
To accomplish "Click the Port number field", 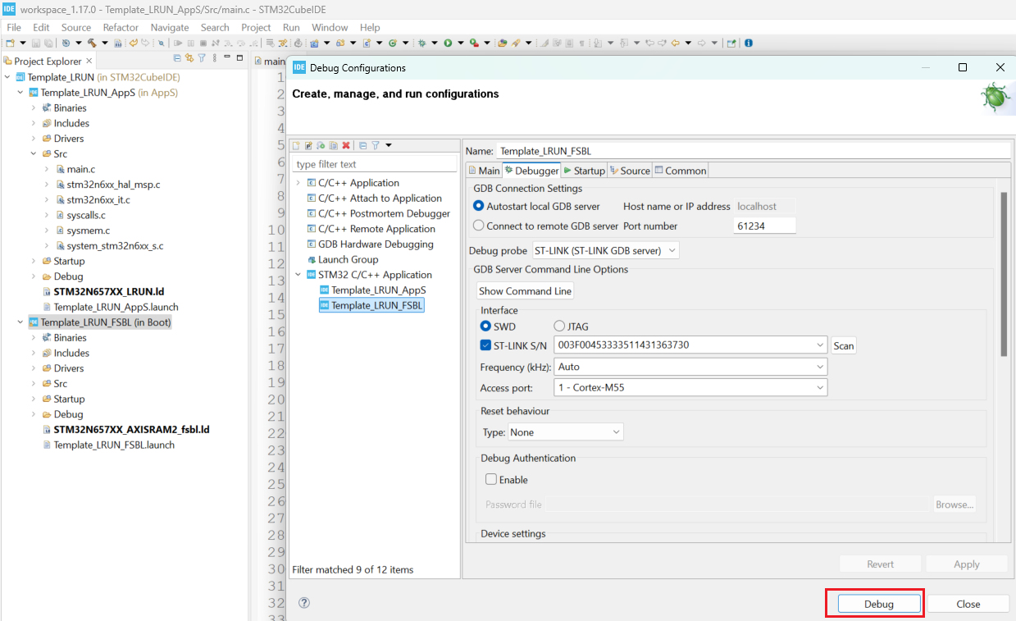I will (764, 226).
